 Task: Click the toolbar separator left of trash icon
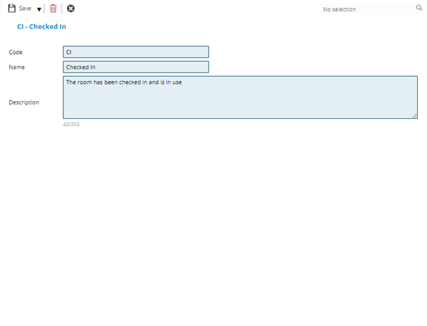point(44,9)
